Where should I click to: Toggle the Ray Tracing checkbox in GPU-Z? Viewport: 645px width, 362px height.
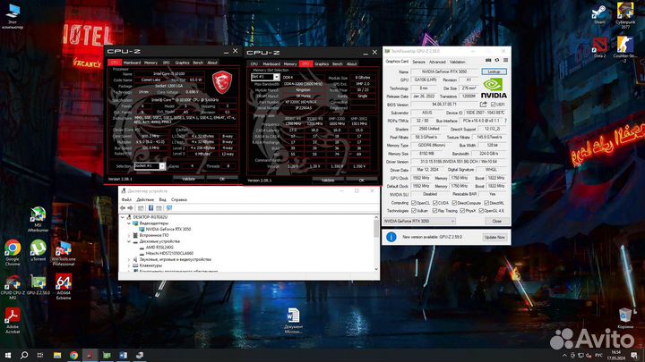click(434, 211)
